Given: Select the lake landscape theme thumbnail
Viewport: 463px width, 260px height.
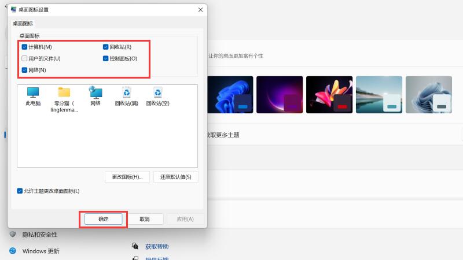Looking at the screenshot, I should click(379, 95).
